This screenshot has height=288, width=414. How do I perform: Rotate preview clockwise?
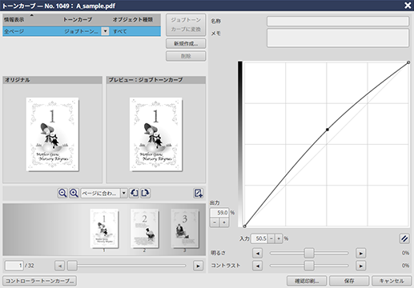coord(146,193)
